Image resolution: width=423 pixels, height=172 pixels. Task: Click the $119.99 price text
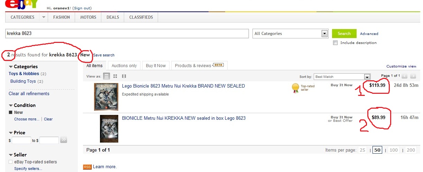tap(377, 85)
